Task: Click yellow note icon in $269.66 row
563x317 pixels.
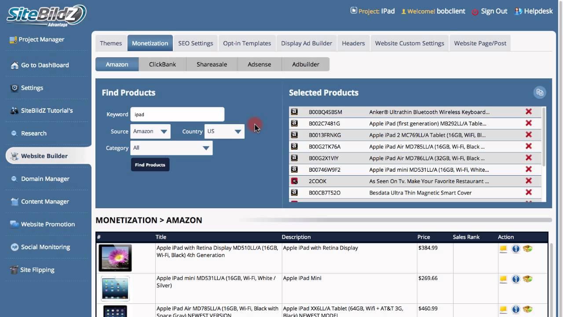Action: pyautogui.click(x=503, y=279)
